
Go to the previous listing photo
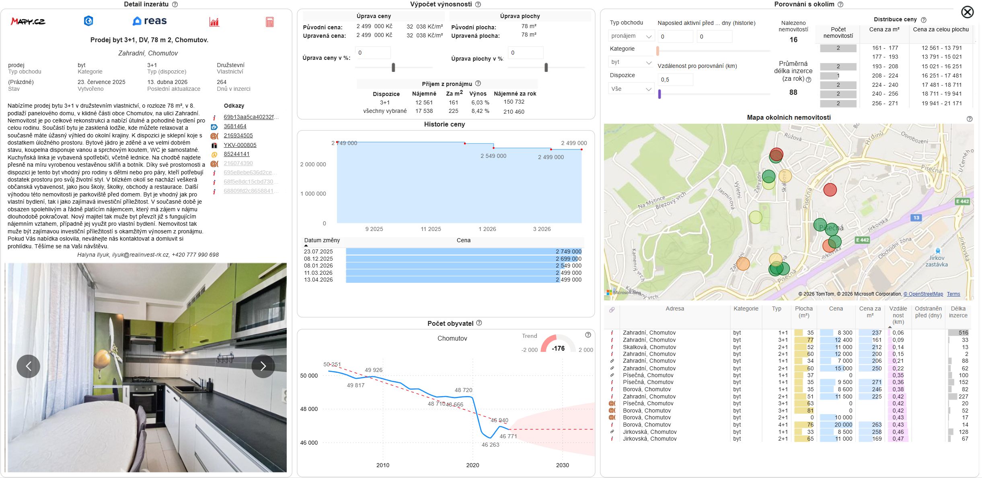pyautogui.click(x=28, y=366)
